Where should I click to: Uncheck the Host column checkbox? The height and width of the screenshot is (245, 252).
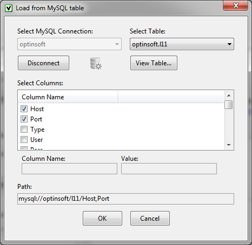[24, 108]
